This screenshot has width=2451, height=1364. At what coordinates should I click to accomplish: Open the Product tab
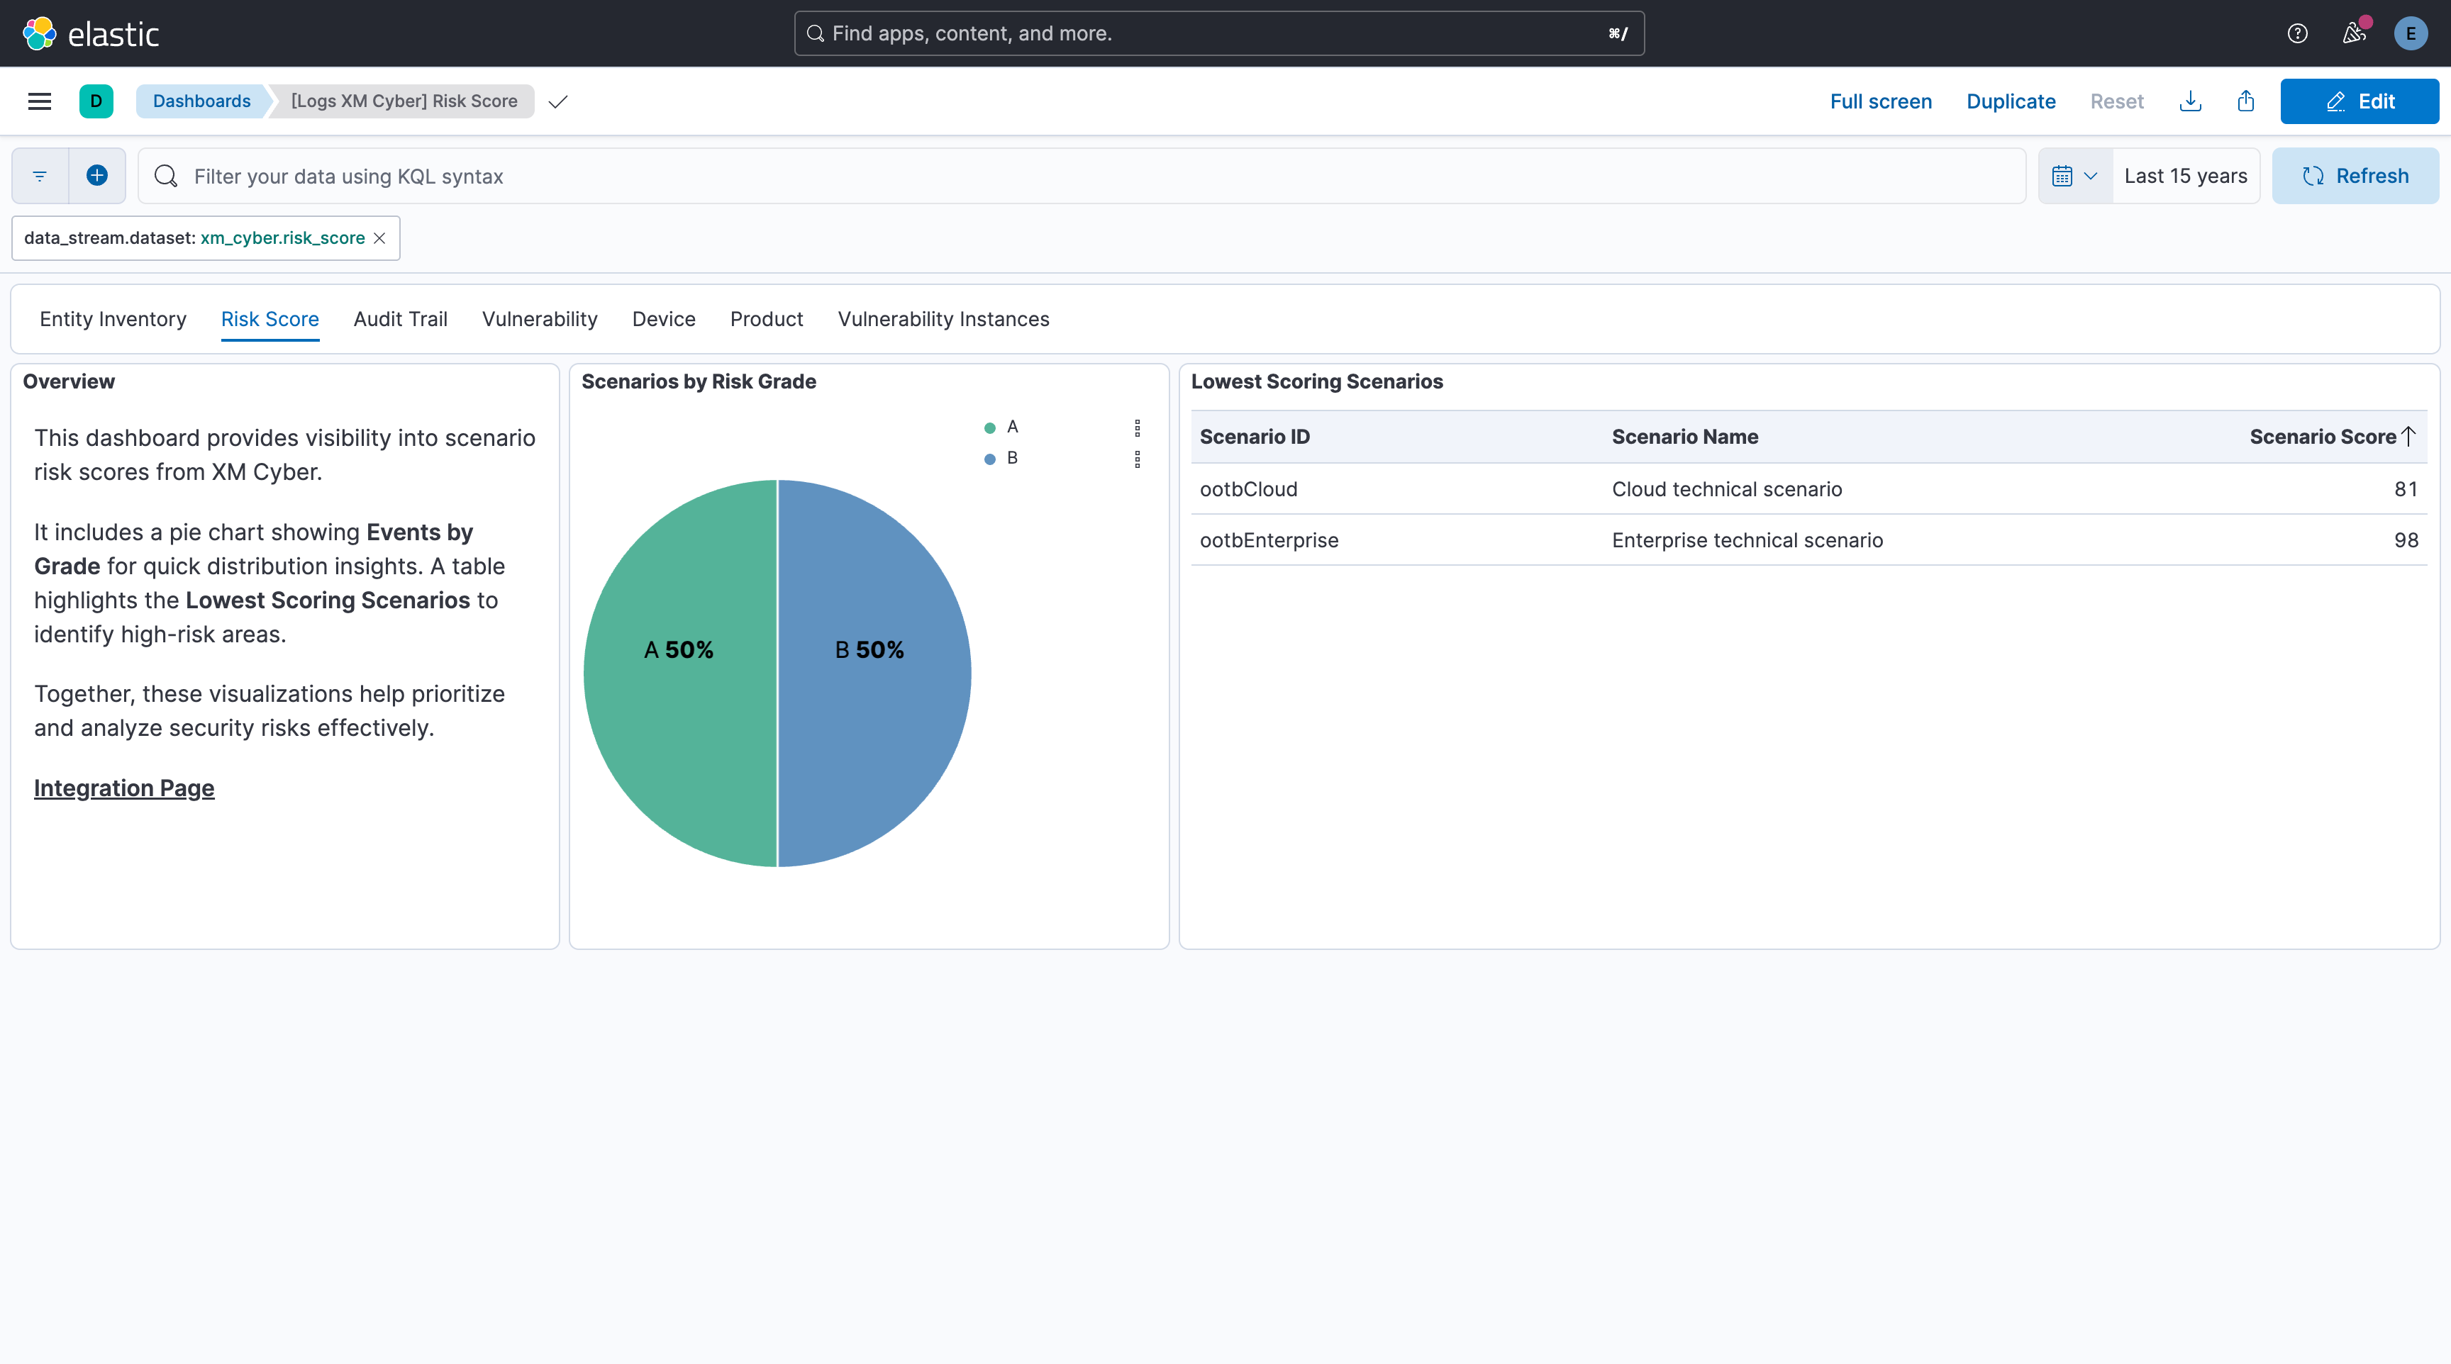tap(767, 320)
